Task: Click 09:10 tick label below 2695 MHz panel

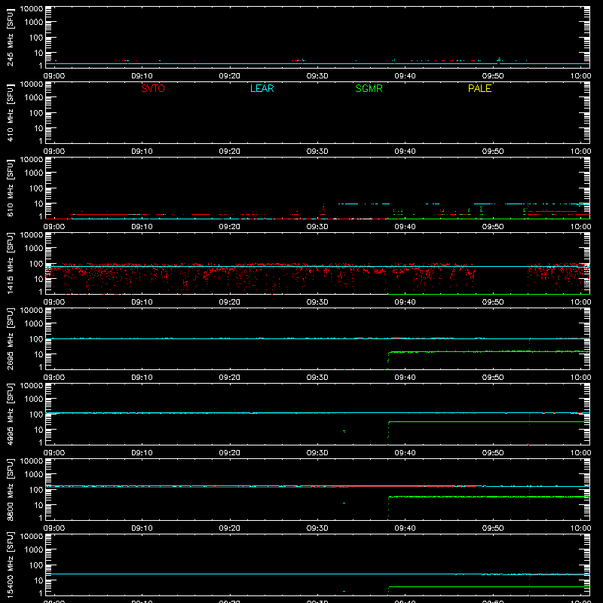Action: click(142, 378)
